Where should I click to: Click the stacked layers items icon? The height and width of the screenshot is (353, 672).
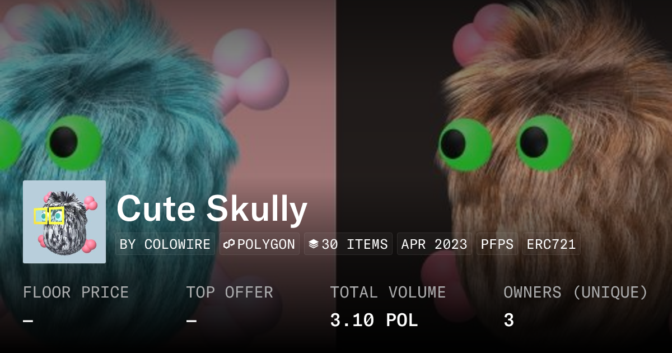point(314,244)
